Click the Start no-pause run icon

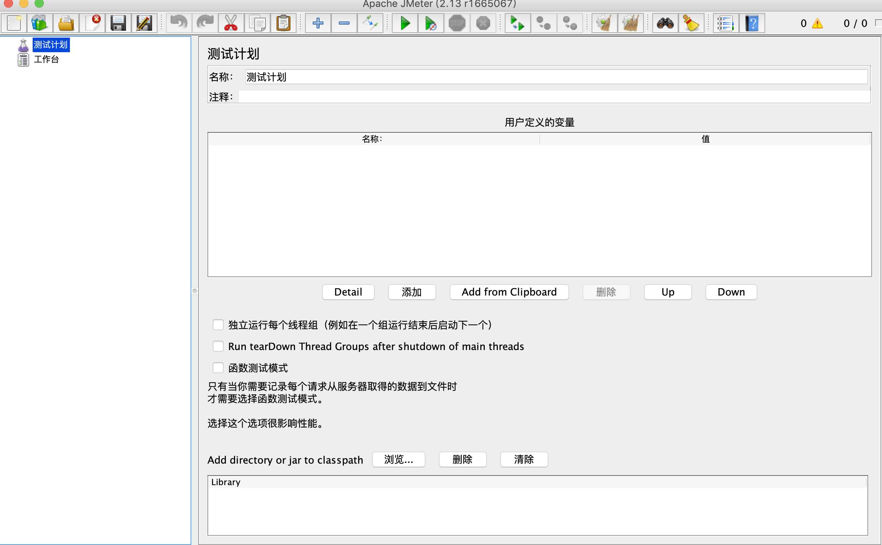click(431, 24)
